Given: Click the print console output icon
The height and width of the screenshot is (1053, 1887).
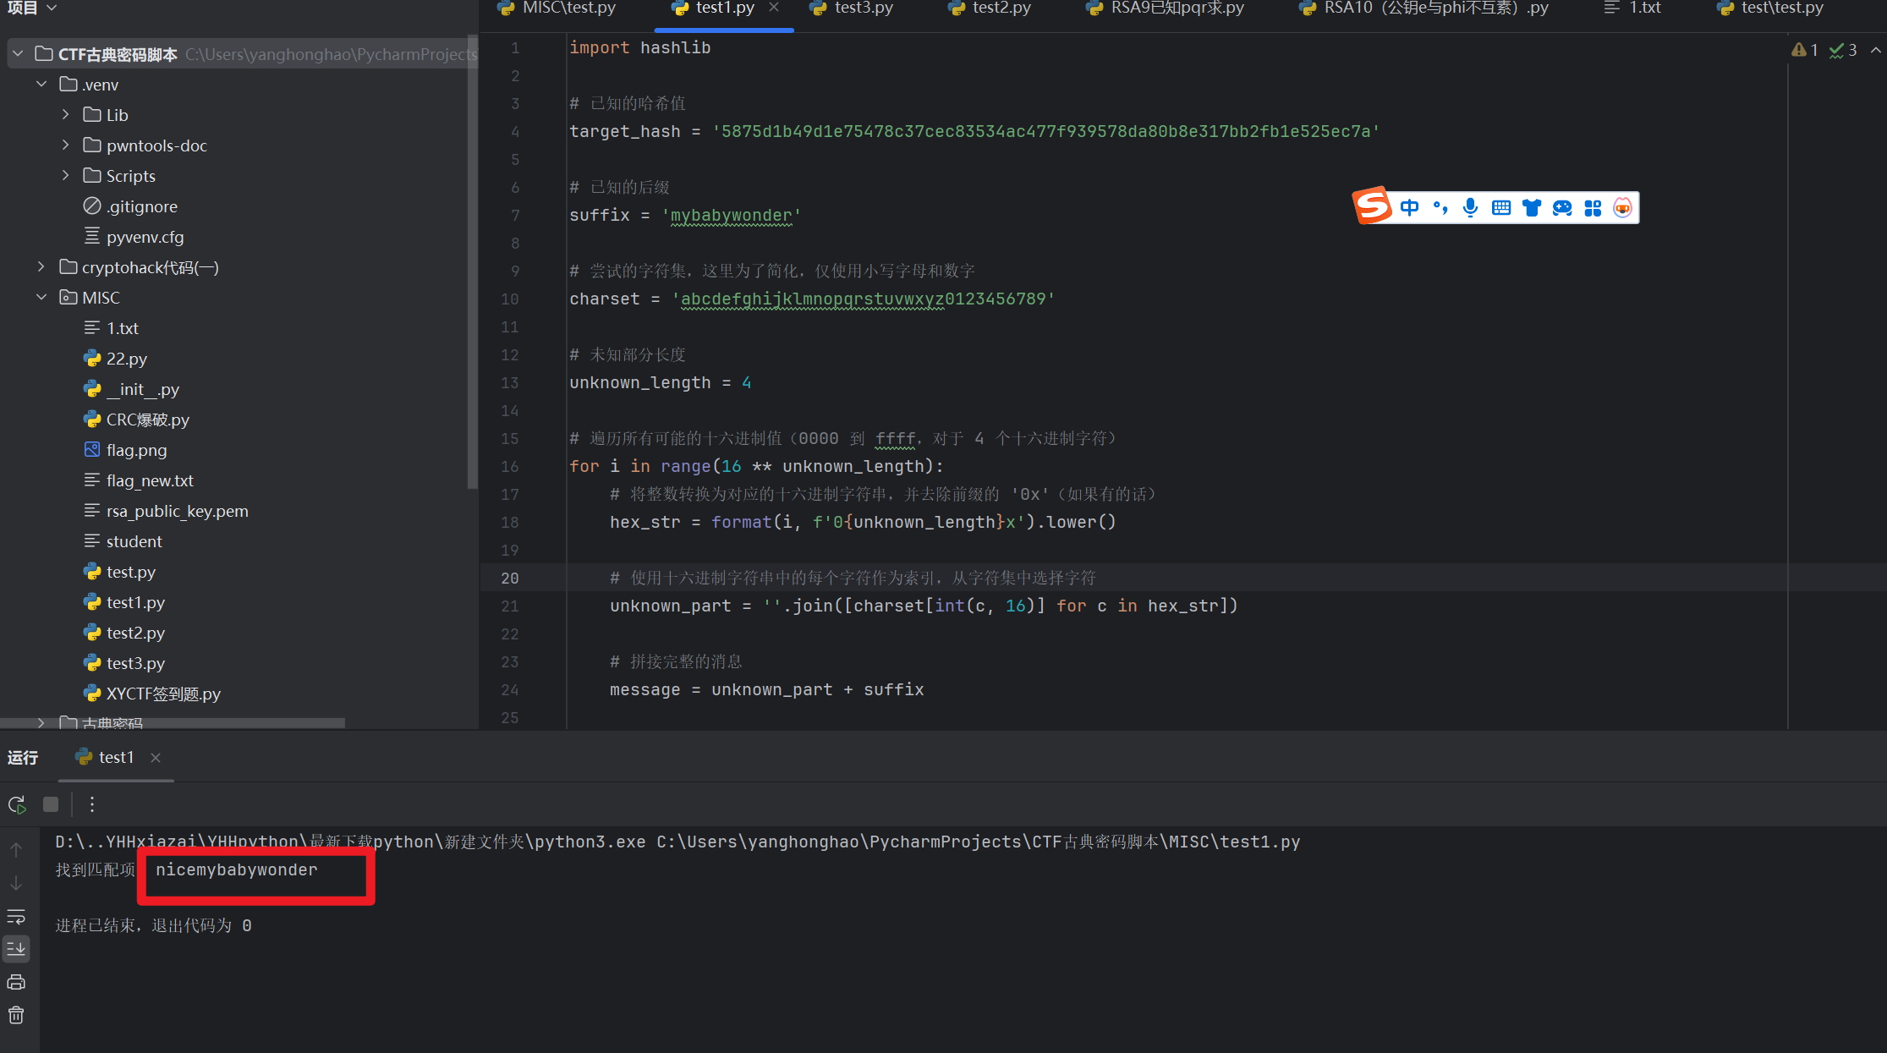Looking at the screenshot, I should pyautogui.click(x=16, y=982).
